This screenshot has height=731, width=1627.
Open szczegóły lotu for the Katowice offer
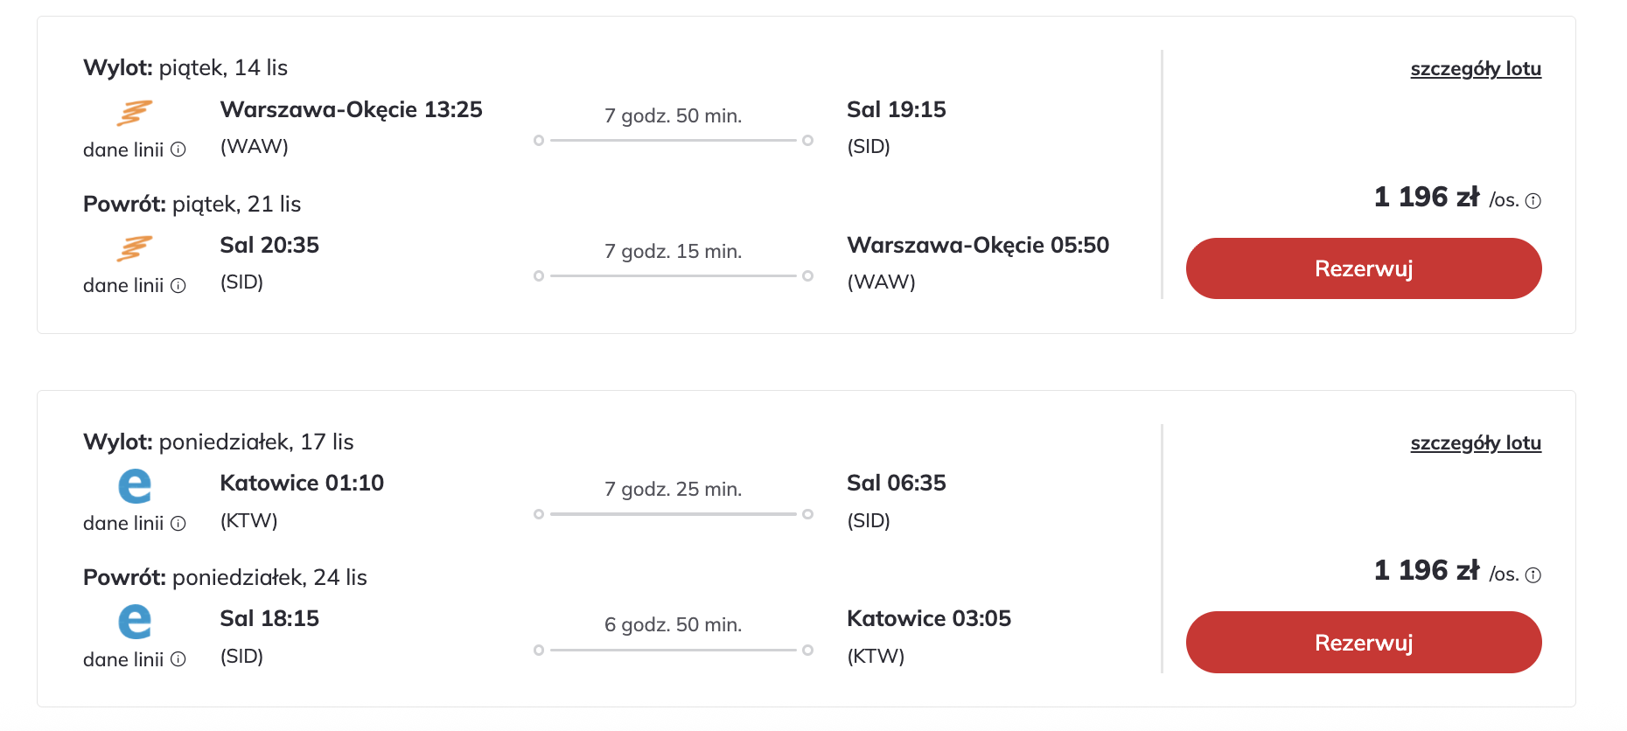click(x=1477, y=442)
